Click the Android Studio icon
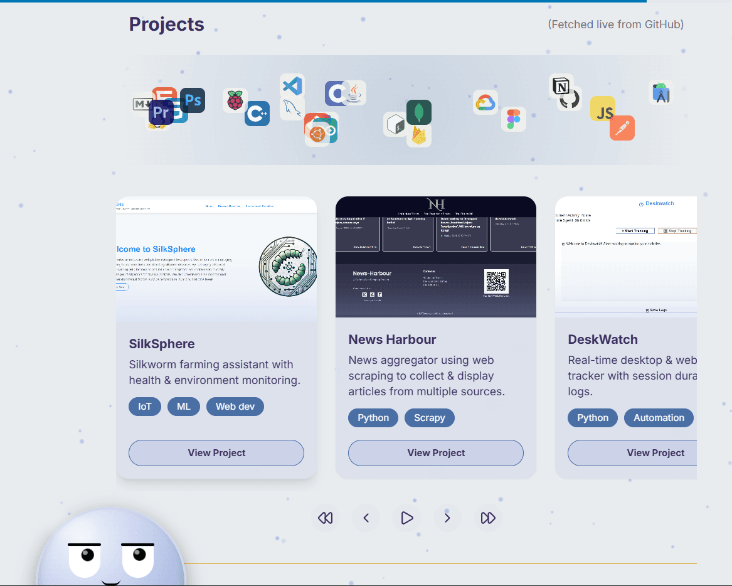The height and width of the screenshot is (586, 732). click(x=660, y=93)
